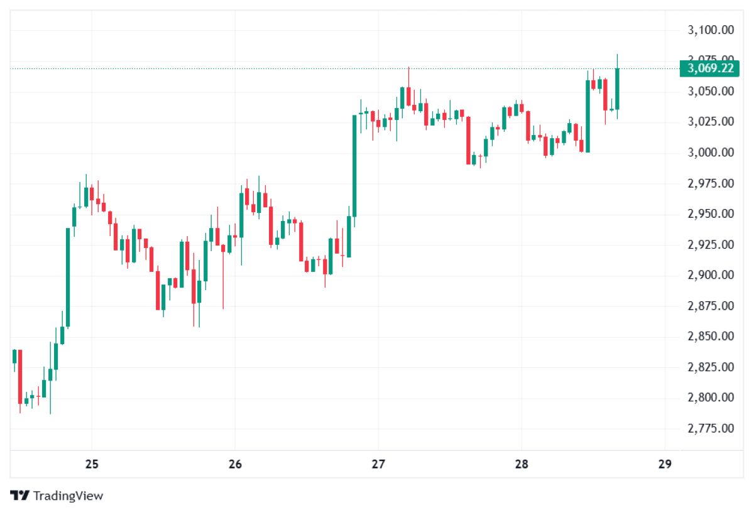Screen dimensions: 754x513
Task: Click the TradingView logo icon
Action: click(19, 495)
